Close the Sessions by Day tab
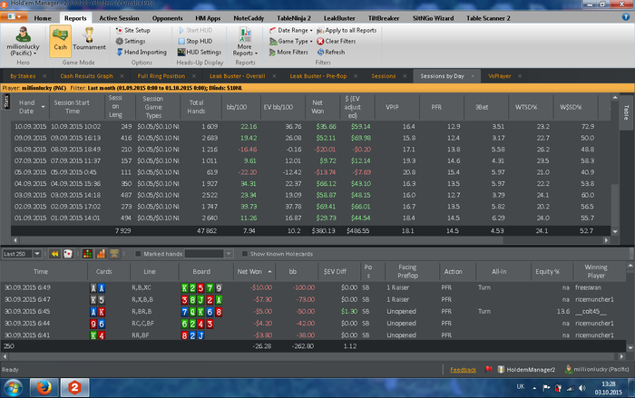Screen dimensions: 635x398 [473, 76]
